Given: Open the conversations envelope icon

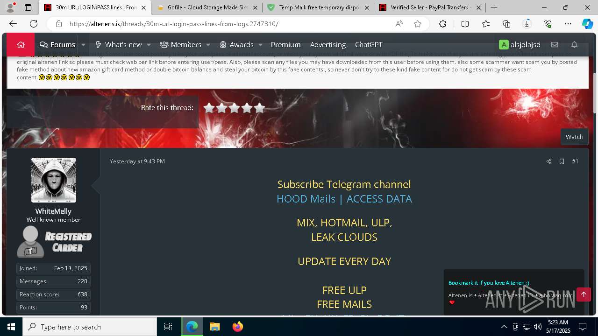Looking at the screenshot, I should click(x=555, y=45).
